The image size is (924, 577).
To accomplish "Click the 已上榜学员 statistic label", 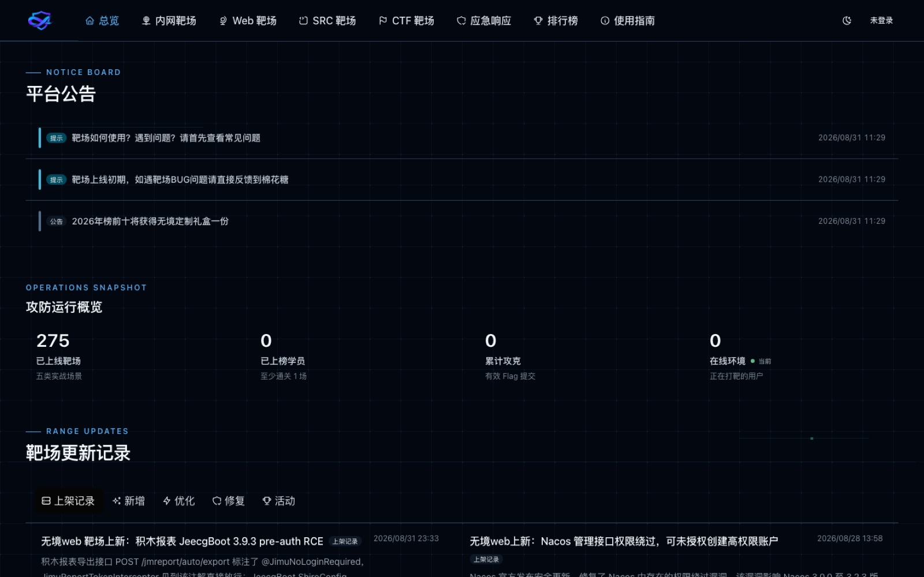I will pos(282,361).
